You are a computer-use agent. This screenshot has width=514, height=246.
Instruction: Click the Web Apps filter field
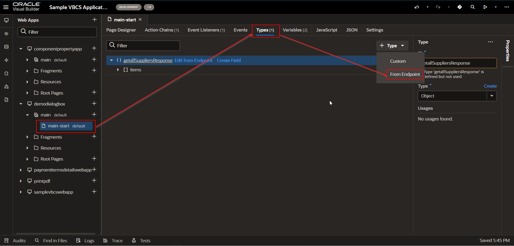(x=57, y=32)
